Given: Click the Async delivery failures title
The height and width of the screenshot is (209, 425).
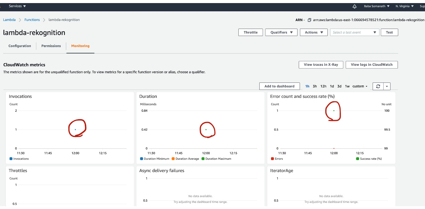Looking at the screenshot, I should pyautogui.click(x=162, y=171).
